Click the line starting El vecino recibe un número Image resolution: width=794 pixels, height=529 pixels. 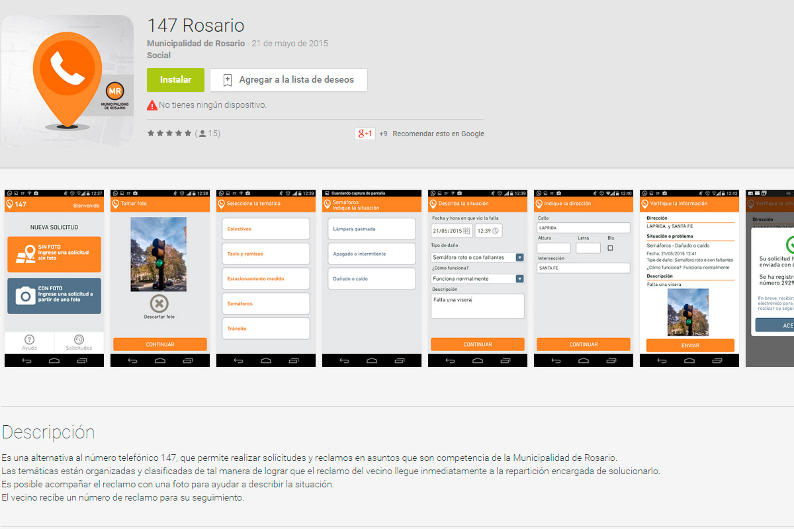(x=123, y=497)
